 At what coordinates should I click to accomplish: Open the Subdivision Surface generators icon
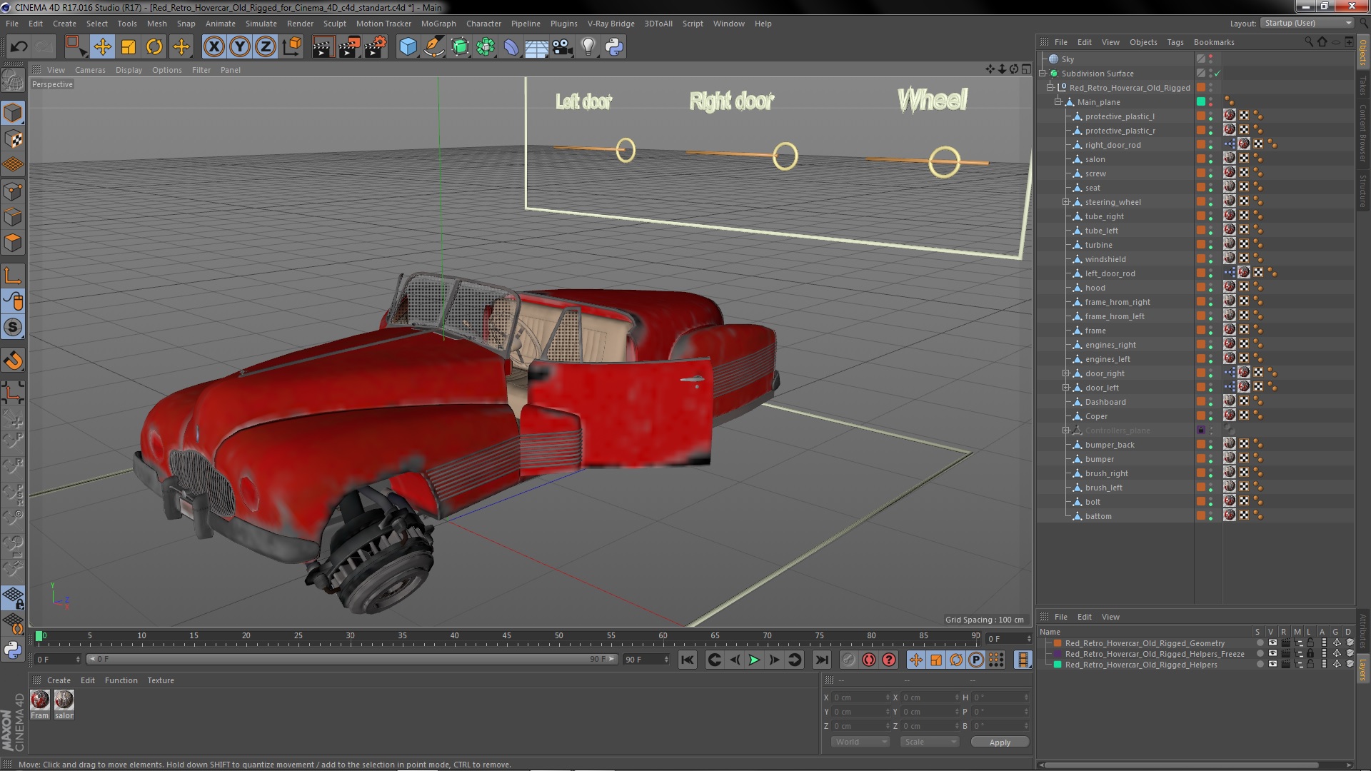pos(460,47)
